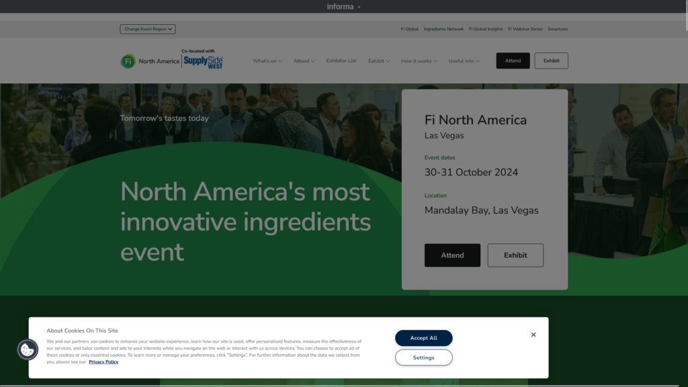The image size is (688, 387).
Task: Open the Exhibitor List page
Action: pyautogui.click(x=341, y=61)
